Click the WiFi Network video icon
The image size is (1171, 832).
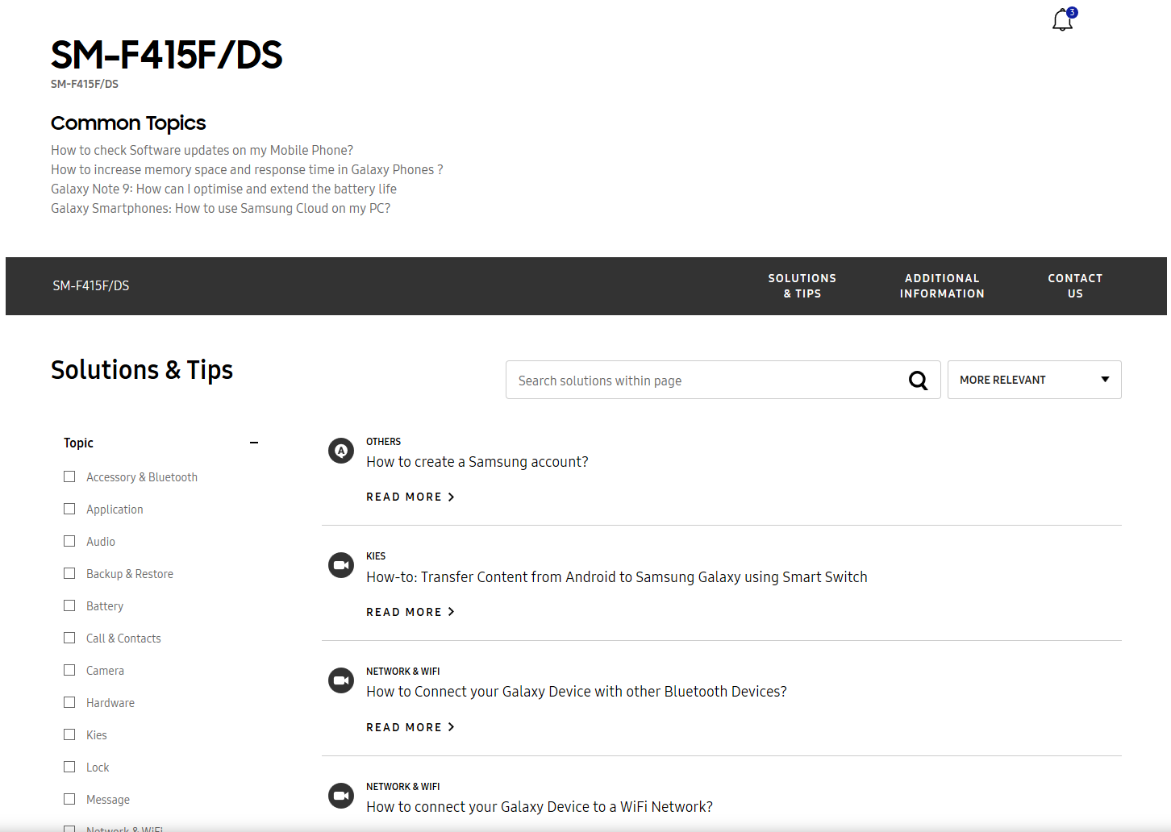(341, 796)
